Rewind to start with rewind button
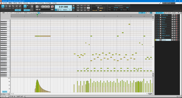 (37, 7)
